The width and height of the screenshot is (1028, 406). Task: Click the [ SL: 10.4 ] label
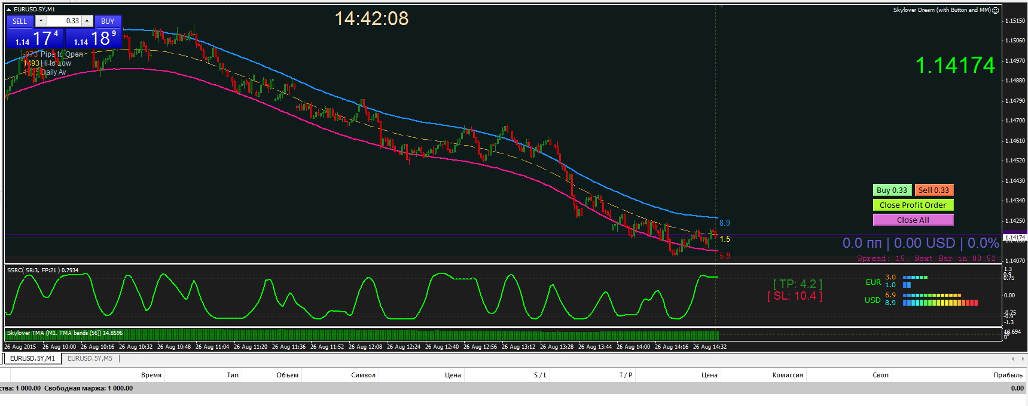[x=795, y=296]
